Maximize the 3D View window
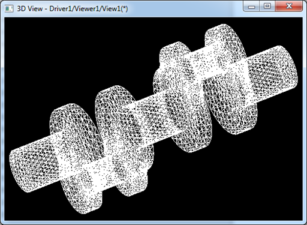 tap(267, 6)
